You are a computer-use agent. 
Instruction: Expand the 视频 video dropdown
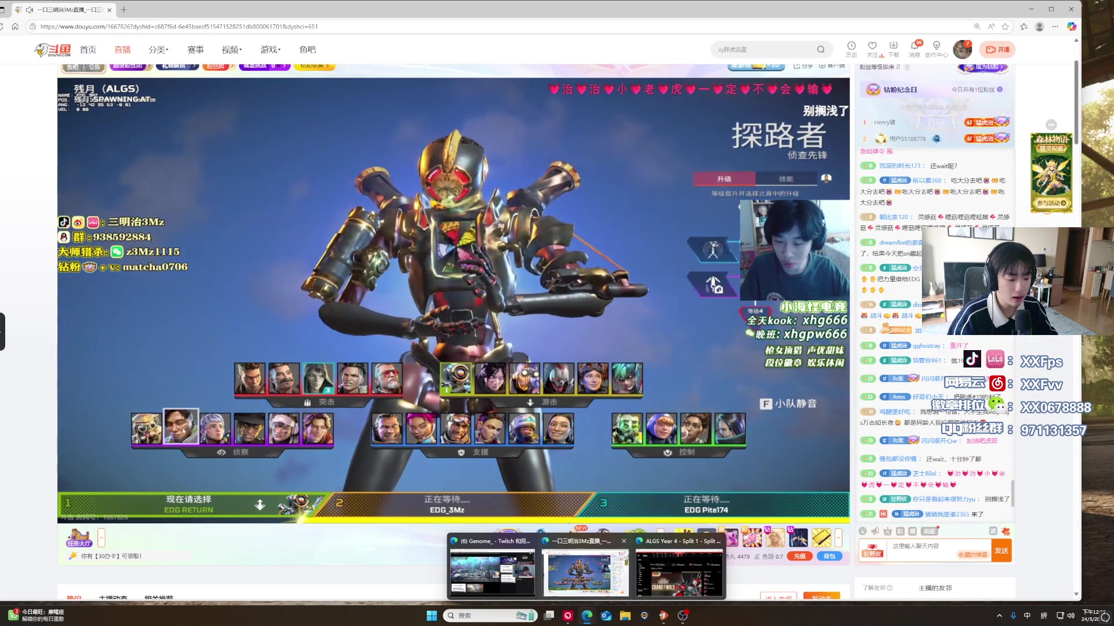(232, 50)
